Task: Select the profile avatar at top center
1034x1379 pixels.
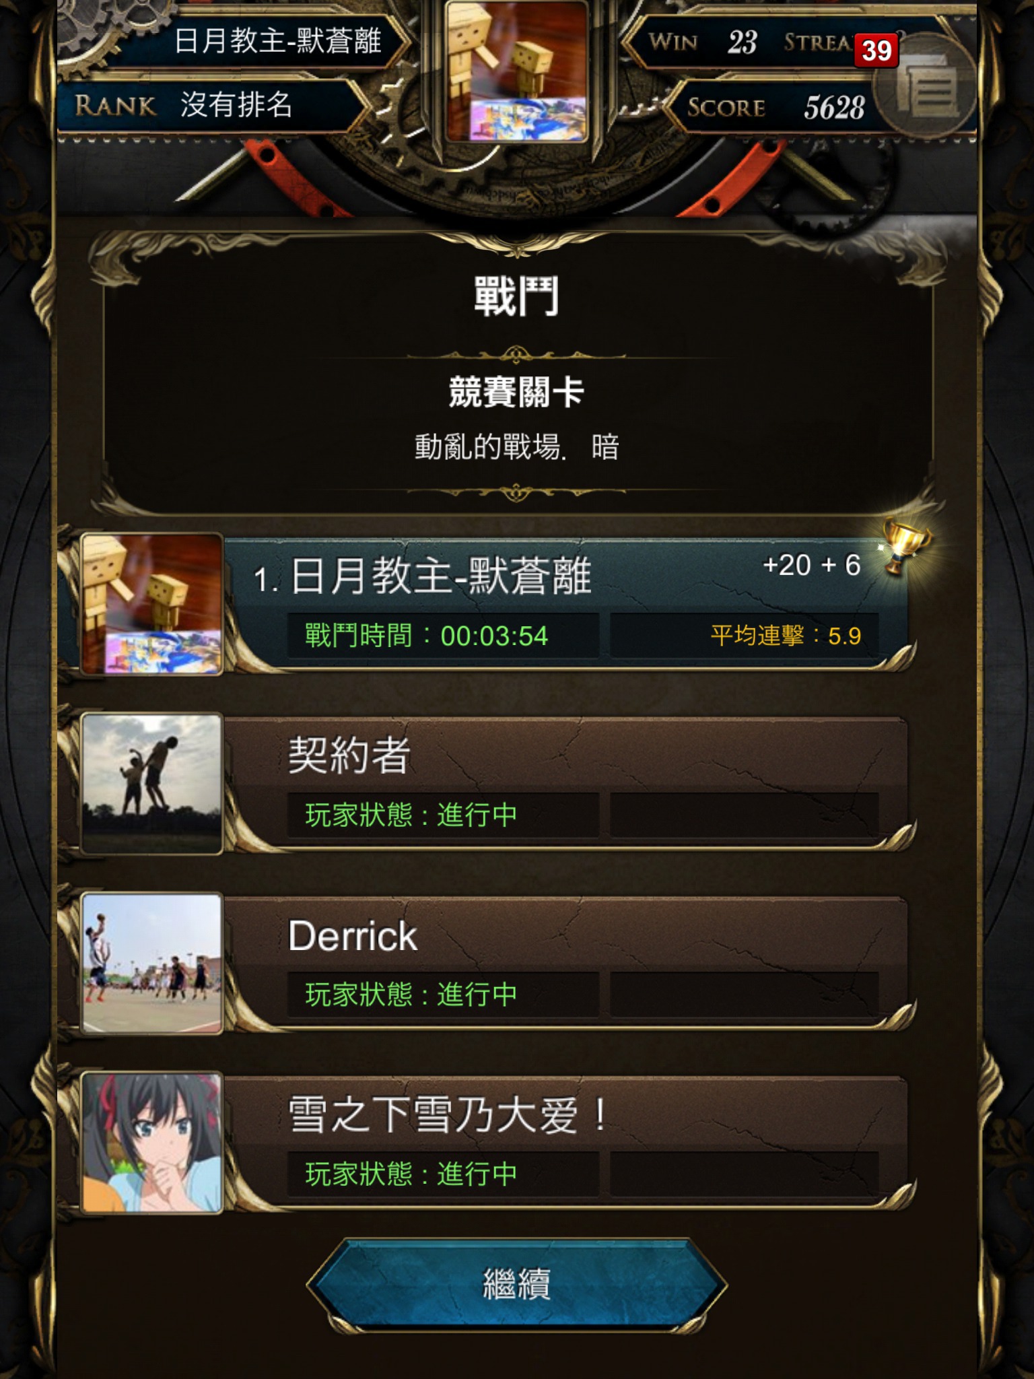Action: coord(517,71)
